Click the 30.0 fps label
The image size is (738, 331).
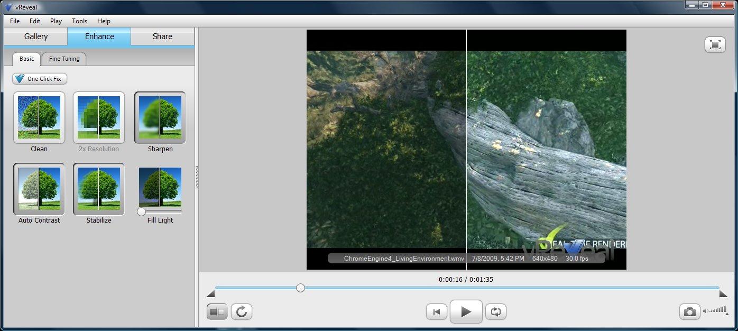pyautogui.click(x=577, y=259)
